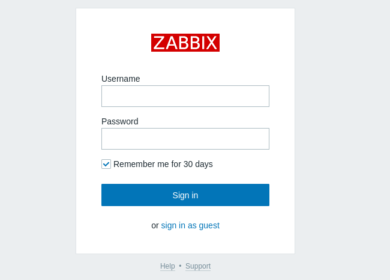Image resolution: width=390 pixels, height=280 pixels.
Task: Click the 'Remember me for 30 days' label
Action: pyautogui.click(x=163, y=164)
